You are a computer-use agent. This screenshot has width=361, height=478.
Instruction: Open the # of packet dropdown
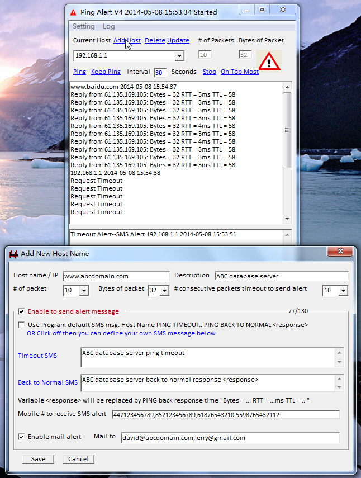point(84,291)
